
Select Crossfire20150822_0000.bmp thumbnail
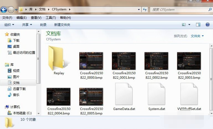pos(91,61)
